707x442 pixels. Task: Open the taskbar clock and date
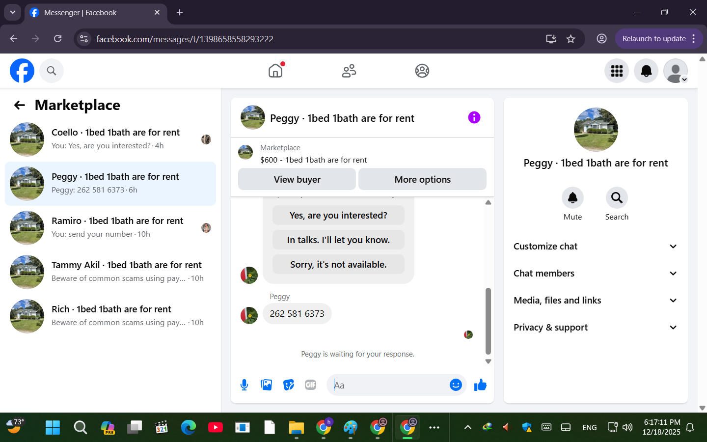(x=661, y=427)
